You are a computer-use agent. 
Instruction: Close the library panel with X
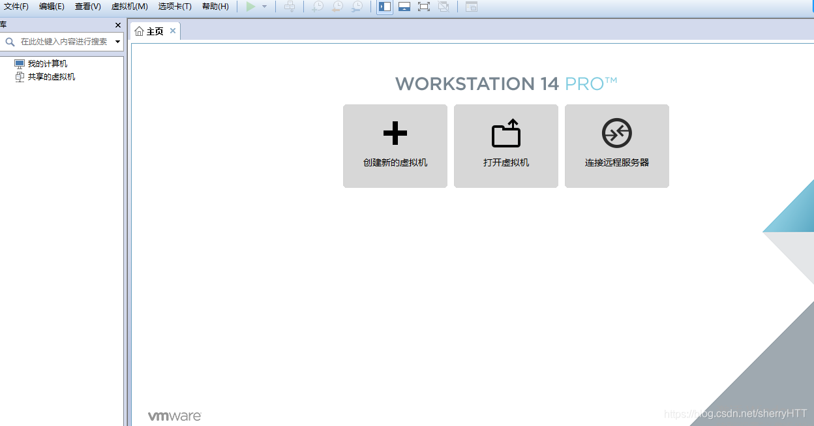click(x=118, y=25)
